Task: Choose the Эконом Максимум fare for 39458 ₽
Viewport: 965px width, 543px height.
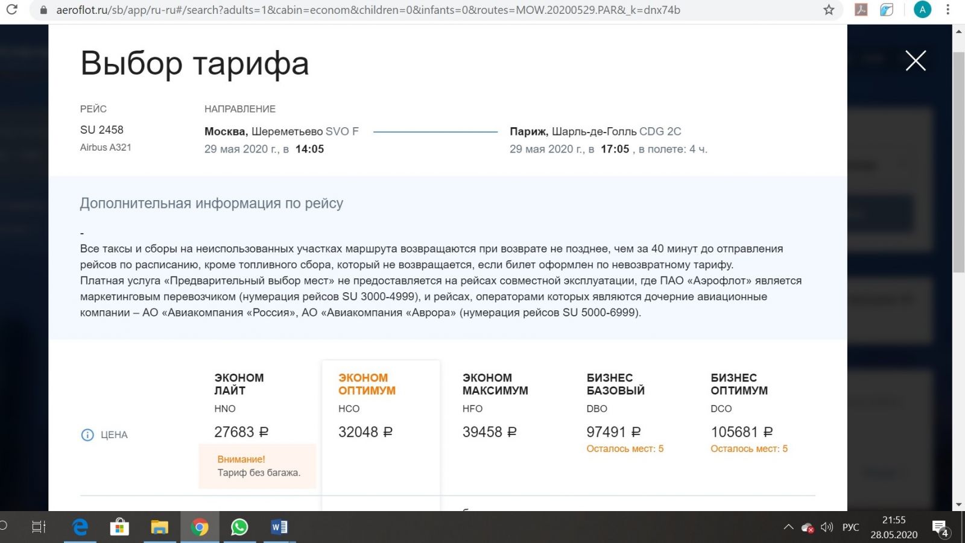Action: (x=489, y=432)
